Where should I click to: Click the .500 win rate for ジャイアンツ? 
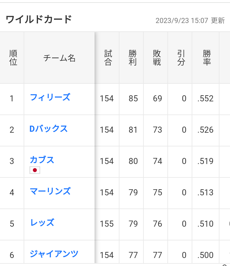coord(205,255)
